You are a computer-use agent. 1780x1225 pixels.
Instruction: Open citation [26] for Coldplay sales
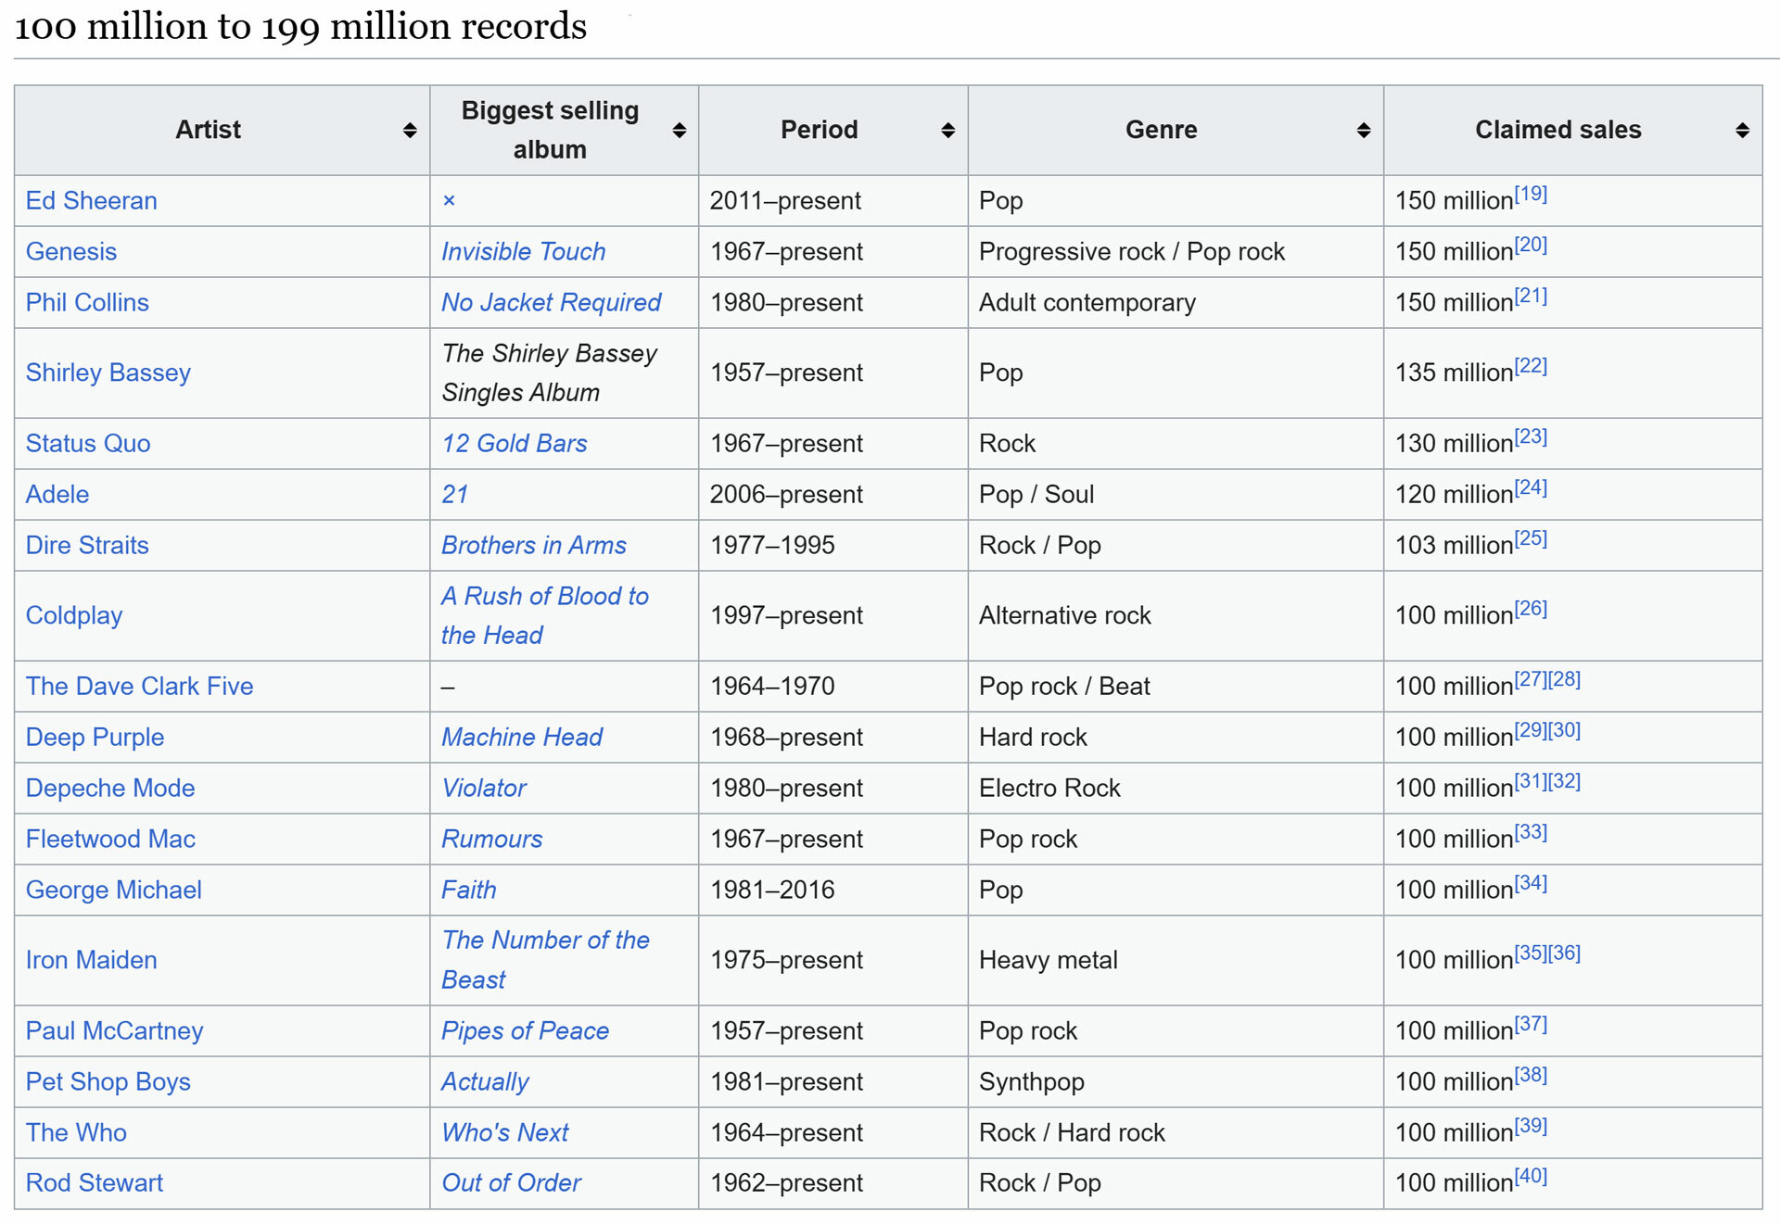(x=1531, y=610)
